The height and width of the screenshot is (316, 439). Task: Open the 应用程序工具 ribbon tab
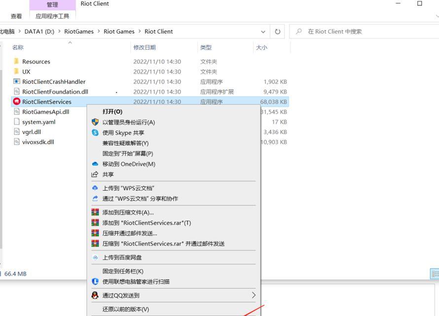52,16
